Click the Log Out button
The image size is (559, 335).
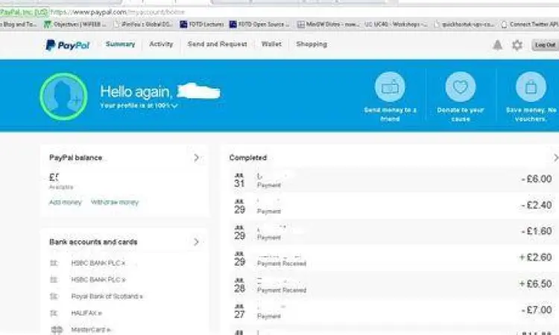coord(545,45)
